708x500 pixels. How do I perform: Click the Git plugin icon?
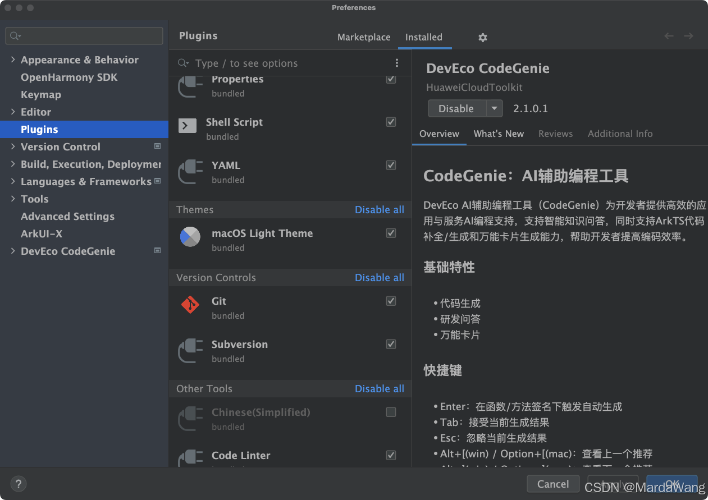tap(190, 305)
